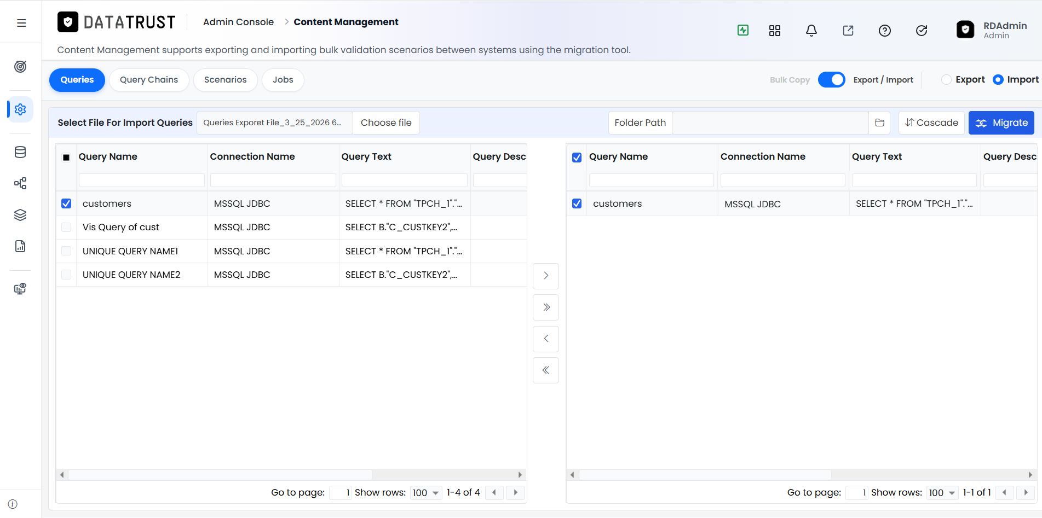Click the Migrate button
Screen dimensions: 1042x518
1001,123
